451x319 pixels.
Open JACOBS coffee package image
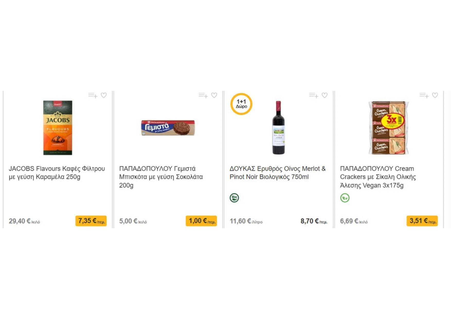point(58,128)
